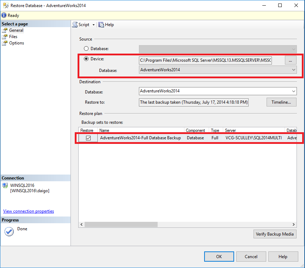Click the General page icon

tap(5, 30)
